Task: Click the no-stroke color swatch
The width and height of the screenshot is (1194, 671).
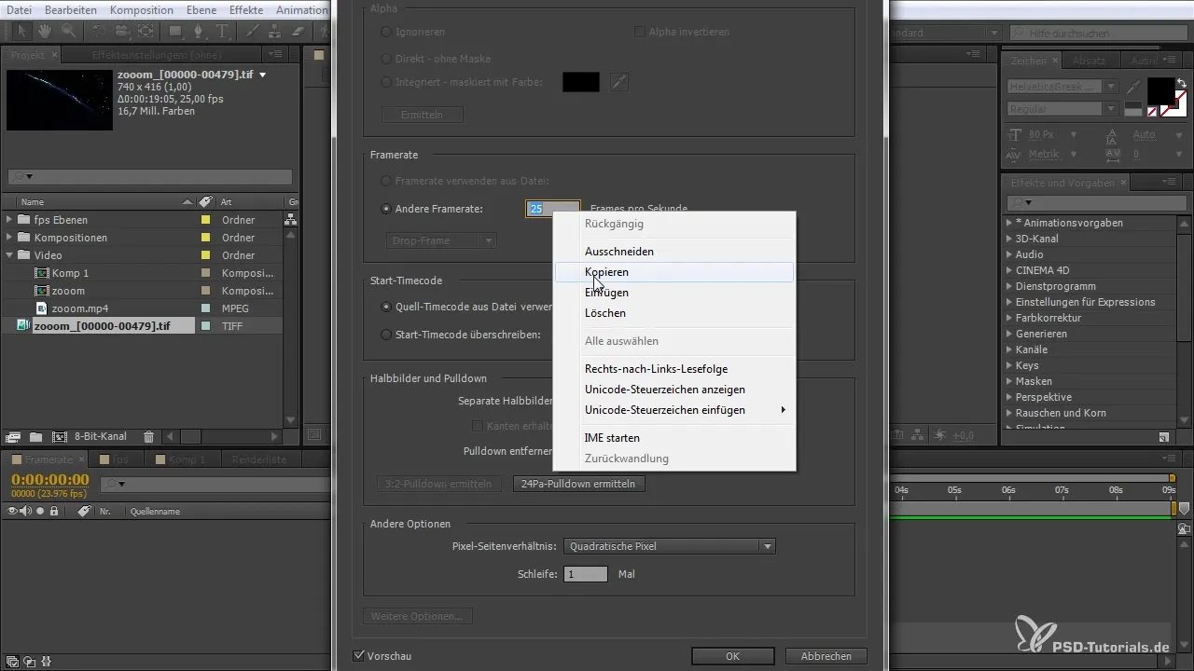Action: [x=1153, y=111]
